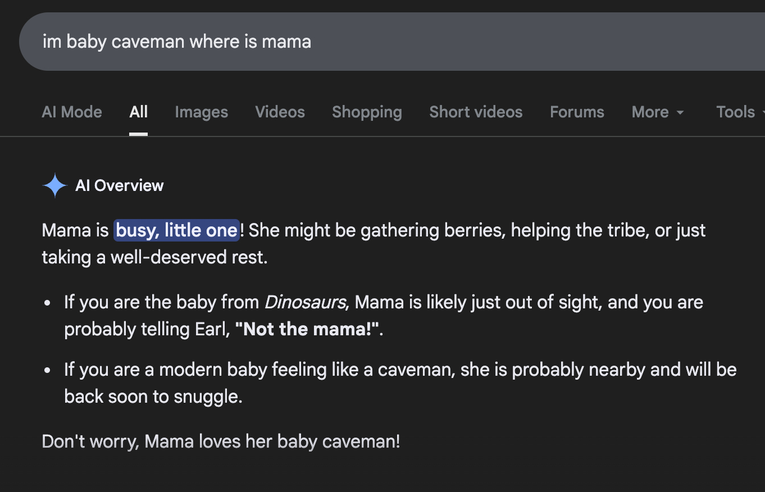This screenshot has height=492, width=765.
Task: Click the highlighted phrase "busy, little one"
Action: [176, 230]
